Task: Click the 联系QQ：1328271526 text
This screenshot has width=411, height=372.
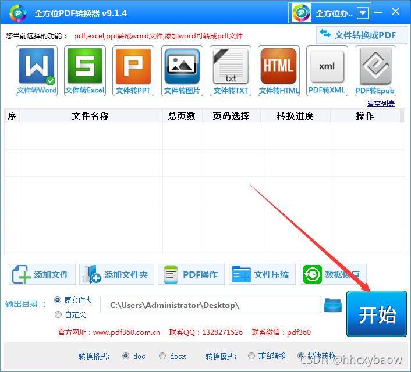Action: coord(206,332)
